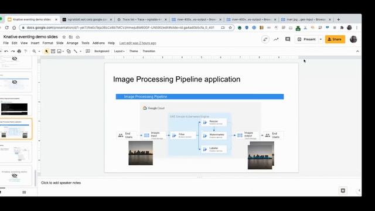Click the Explore icon at bottom right
375x211 pixels.
pyautogui.click(x=343, y=190)
